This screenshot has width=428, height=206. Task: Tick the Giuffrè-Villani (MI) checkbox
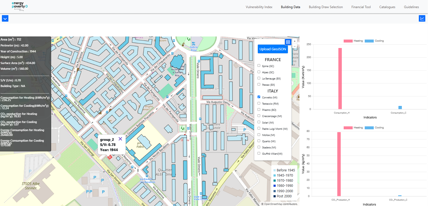[259, 153]
